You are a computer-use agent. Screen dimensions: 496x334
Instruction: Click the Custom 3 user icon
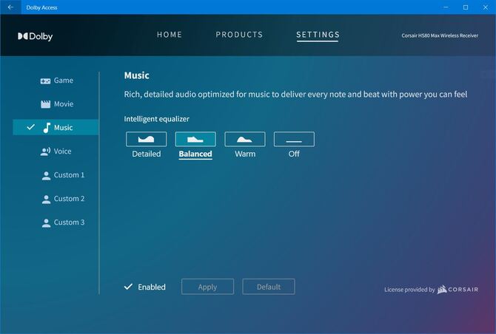46,223
